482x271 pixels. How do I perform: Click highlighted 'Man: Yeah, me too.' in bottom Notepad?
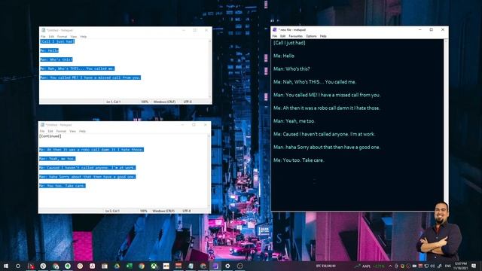click(57, 159)
